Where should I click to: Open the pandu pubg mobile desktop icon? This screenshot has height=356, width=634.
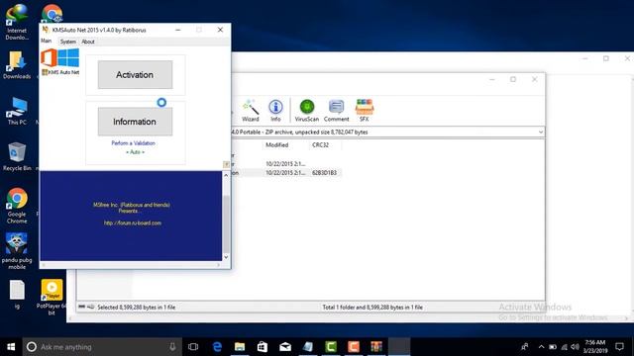click(x=17, y=251)
